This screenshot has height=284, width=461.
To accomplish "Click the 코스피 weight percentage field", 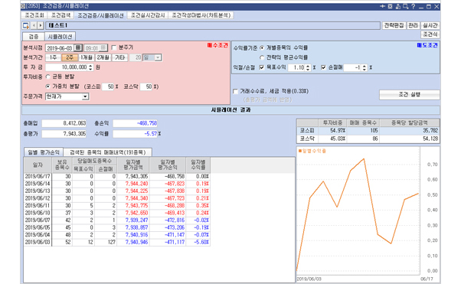I will (x=108, y=87).
